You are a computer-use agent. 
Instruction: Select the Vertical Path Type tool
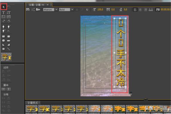[9, 21]
